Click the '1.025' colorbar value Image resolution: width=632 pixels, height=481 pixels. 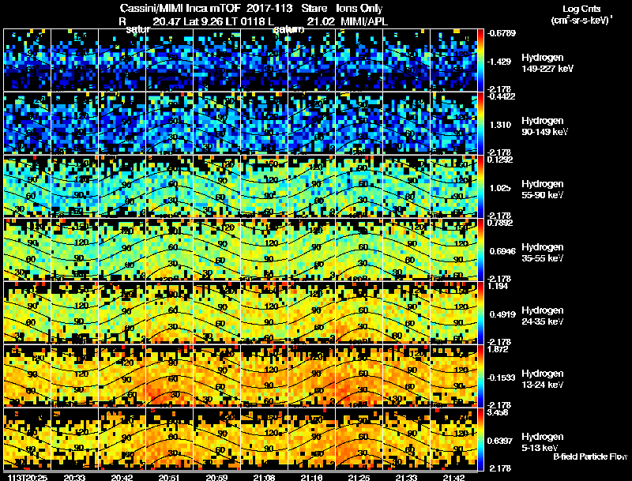point(500,188)
